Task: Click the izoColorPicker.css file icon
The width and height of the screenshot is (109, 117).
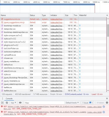Action: [2, 48]
